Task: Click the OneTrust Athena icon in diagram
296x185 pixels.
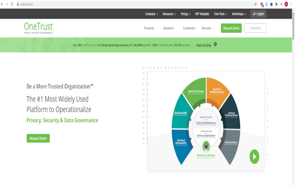Action: pos(206,146)
